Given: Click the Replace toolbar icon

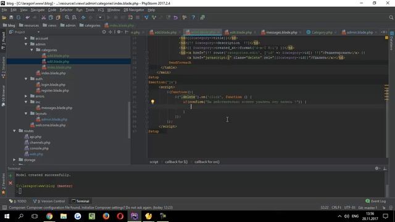Looking at the screenshot, I should [x=74, y=17].
